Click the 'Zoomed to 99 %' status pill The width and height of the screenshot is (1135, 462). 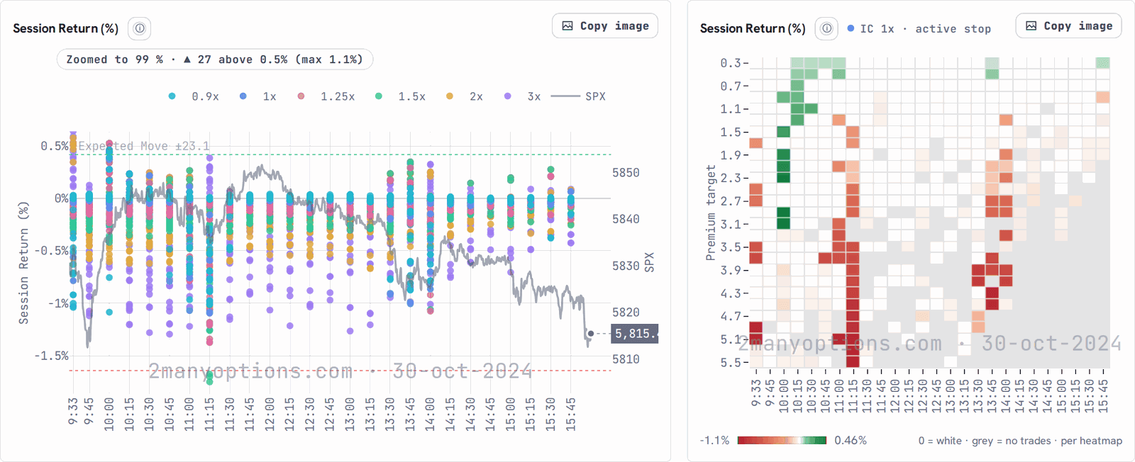pyautogui.click(x=214, y=60)
